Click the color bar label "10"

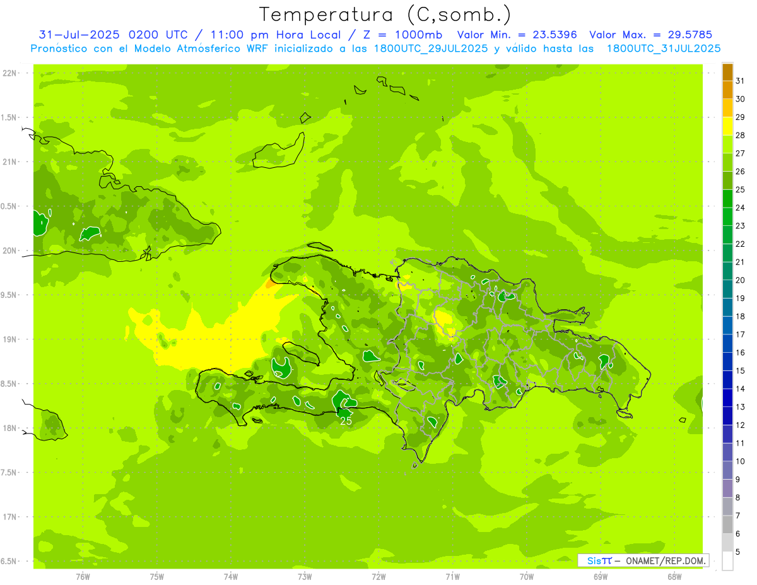pyautogui.click(x=741, y=461)
